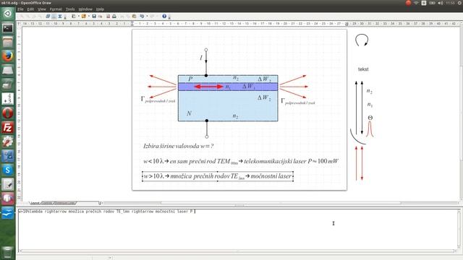Select the 'N' label in the diagram

[x=189, y=113]
